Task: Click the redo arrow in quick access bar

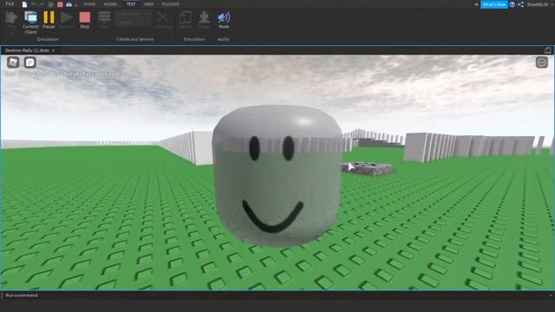Action: 42,4
